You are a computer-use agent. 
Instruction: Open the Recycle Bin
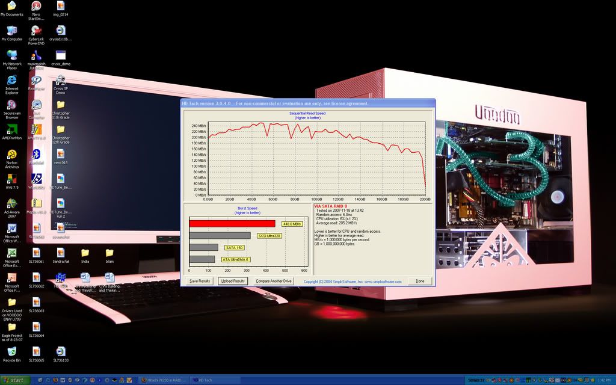click(12, 354)
